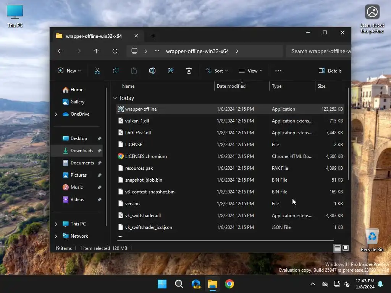Select snapshot_blob.bin file
The width and height of the screenshot is (391, 293).
pyautogui.click(x=230, y=180)
